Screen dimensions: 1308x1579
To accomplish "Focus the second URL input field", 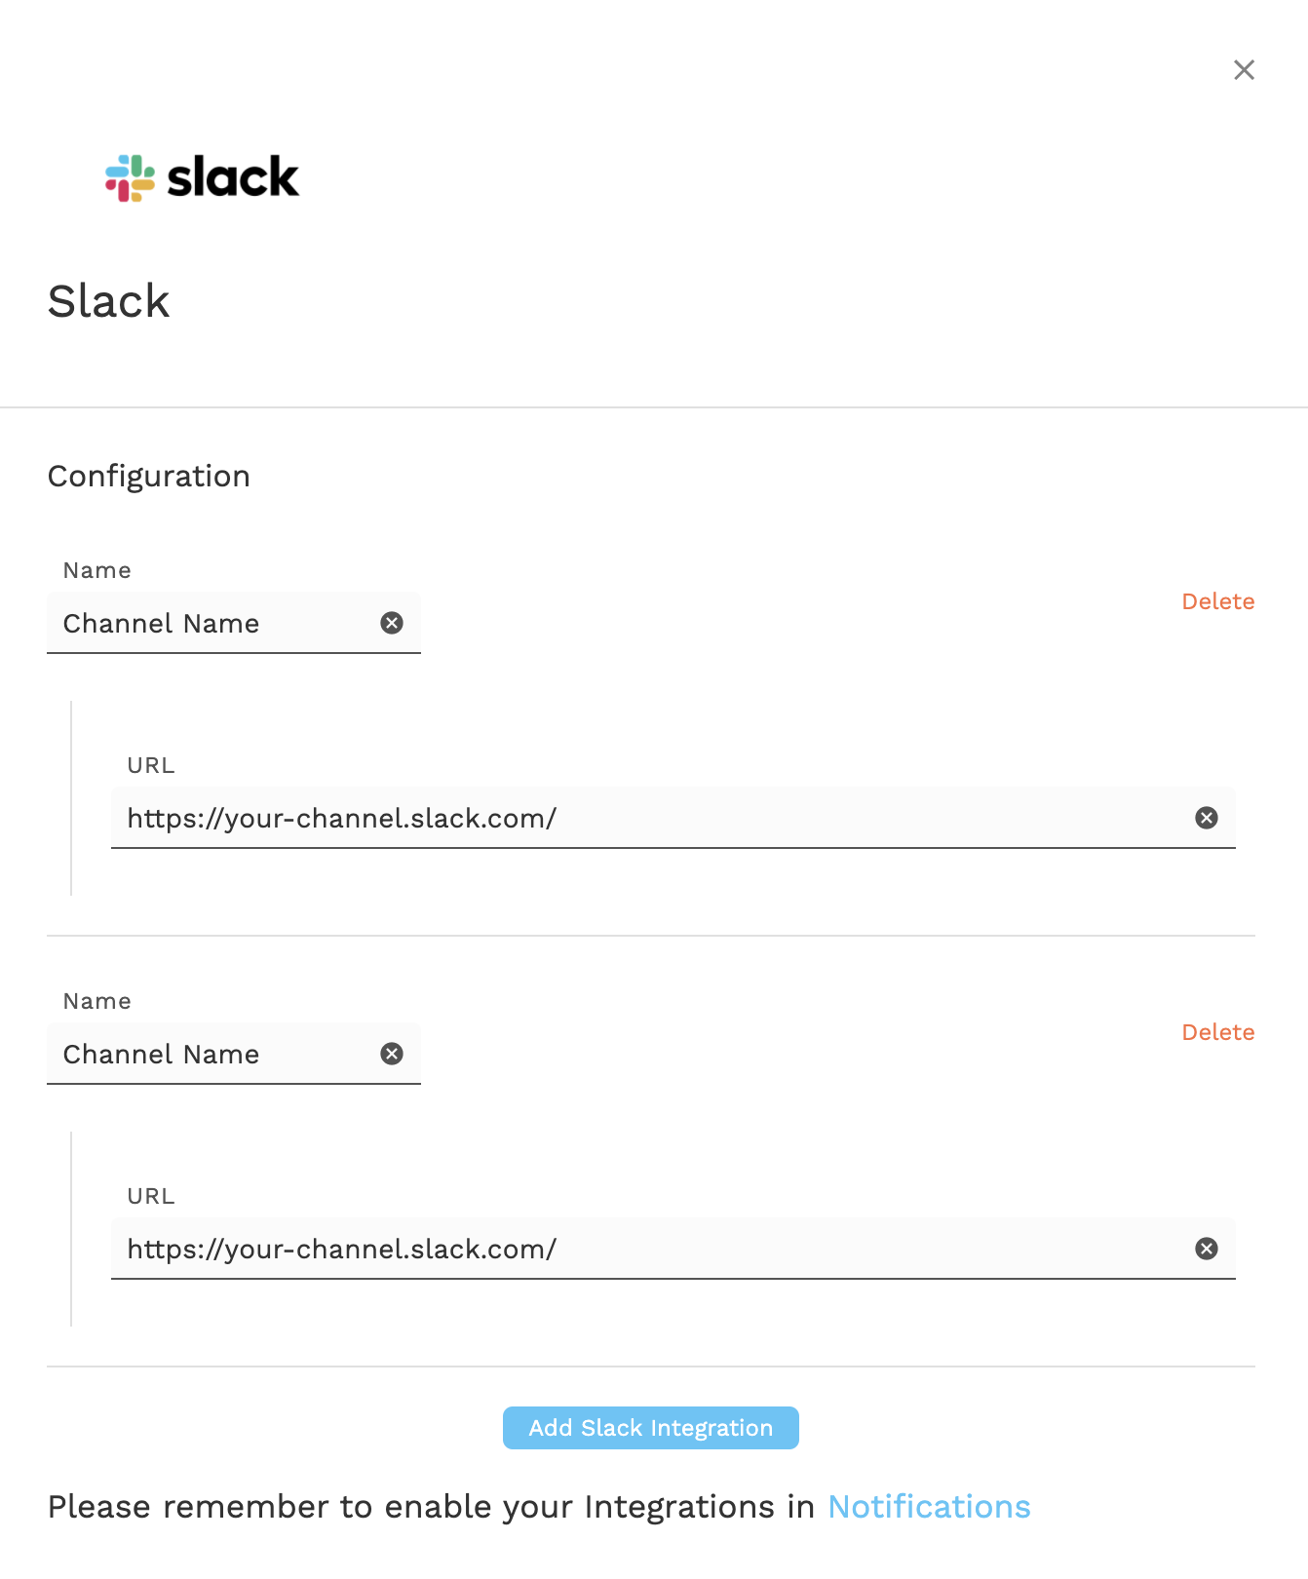I will pos(673,1249).
